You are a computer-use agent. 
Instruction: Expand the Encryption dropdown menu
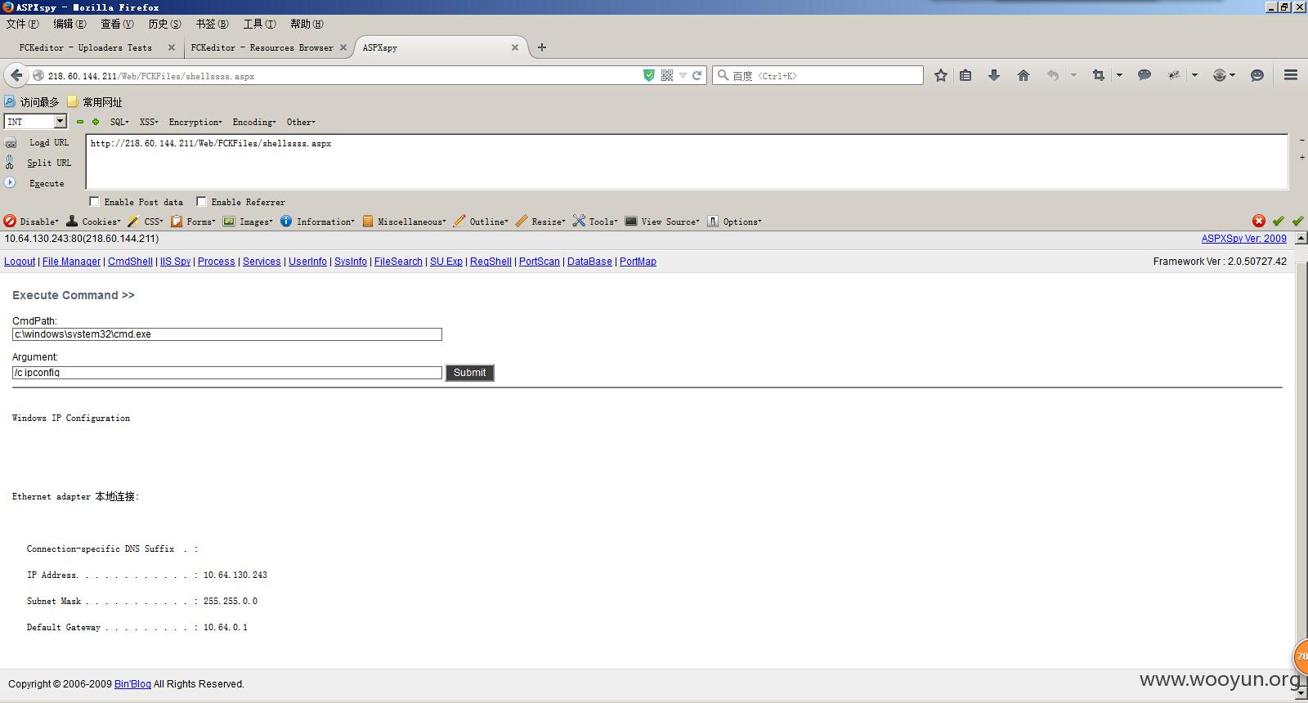click(195, 122)
